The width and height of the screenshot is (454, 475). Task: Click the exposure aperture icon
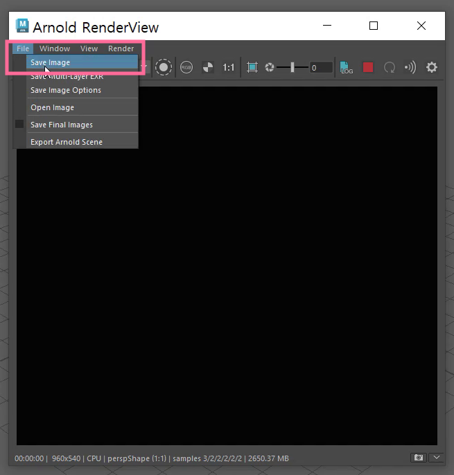click(x=270, y=67)
